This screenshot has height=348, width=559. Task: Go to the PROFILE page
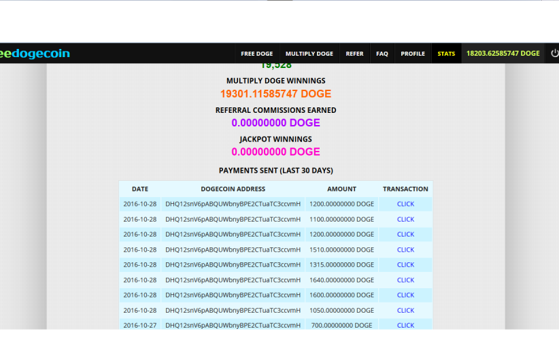click(x=412, y=54)
